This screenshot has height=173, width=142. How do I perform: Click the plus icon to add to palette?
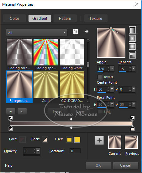tap(99, 140)
